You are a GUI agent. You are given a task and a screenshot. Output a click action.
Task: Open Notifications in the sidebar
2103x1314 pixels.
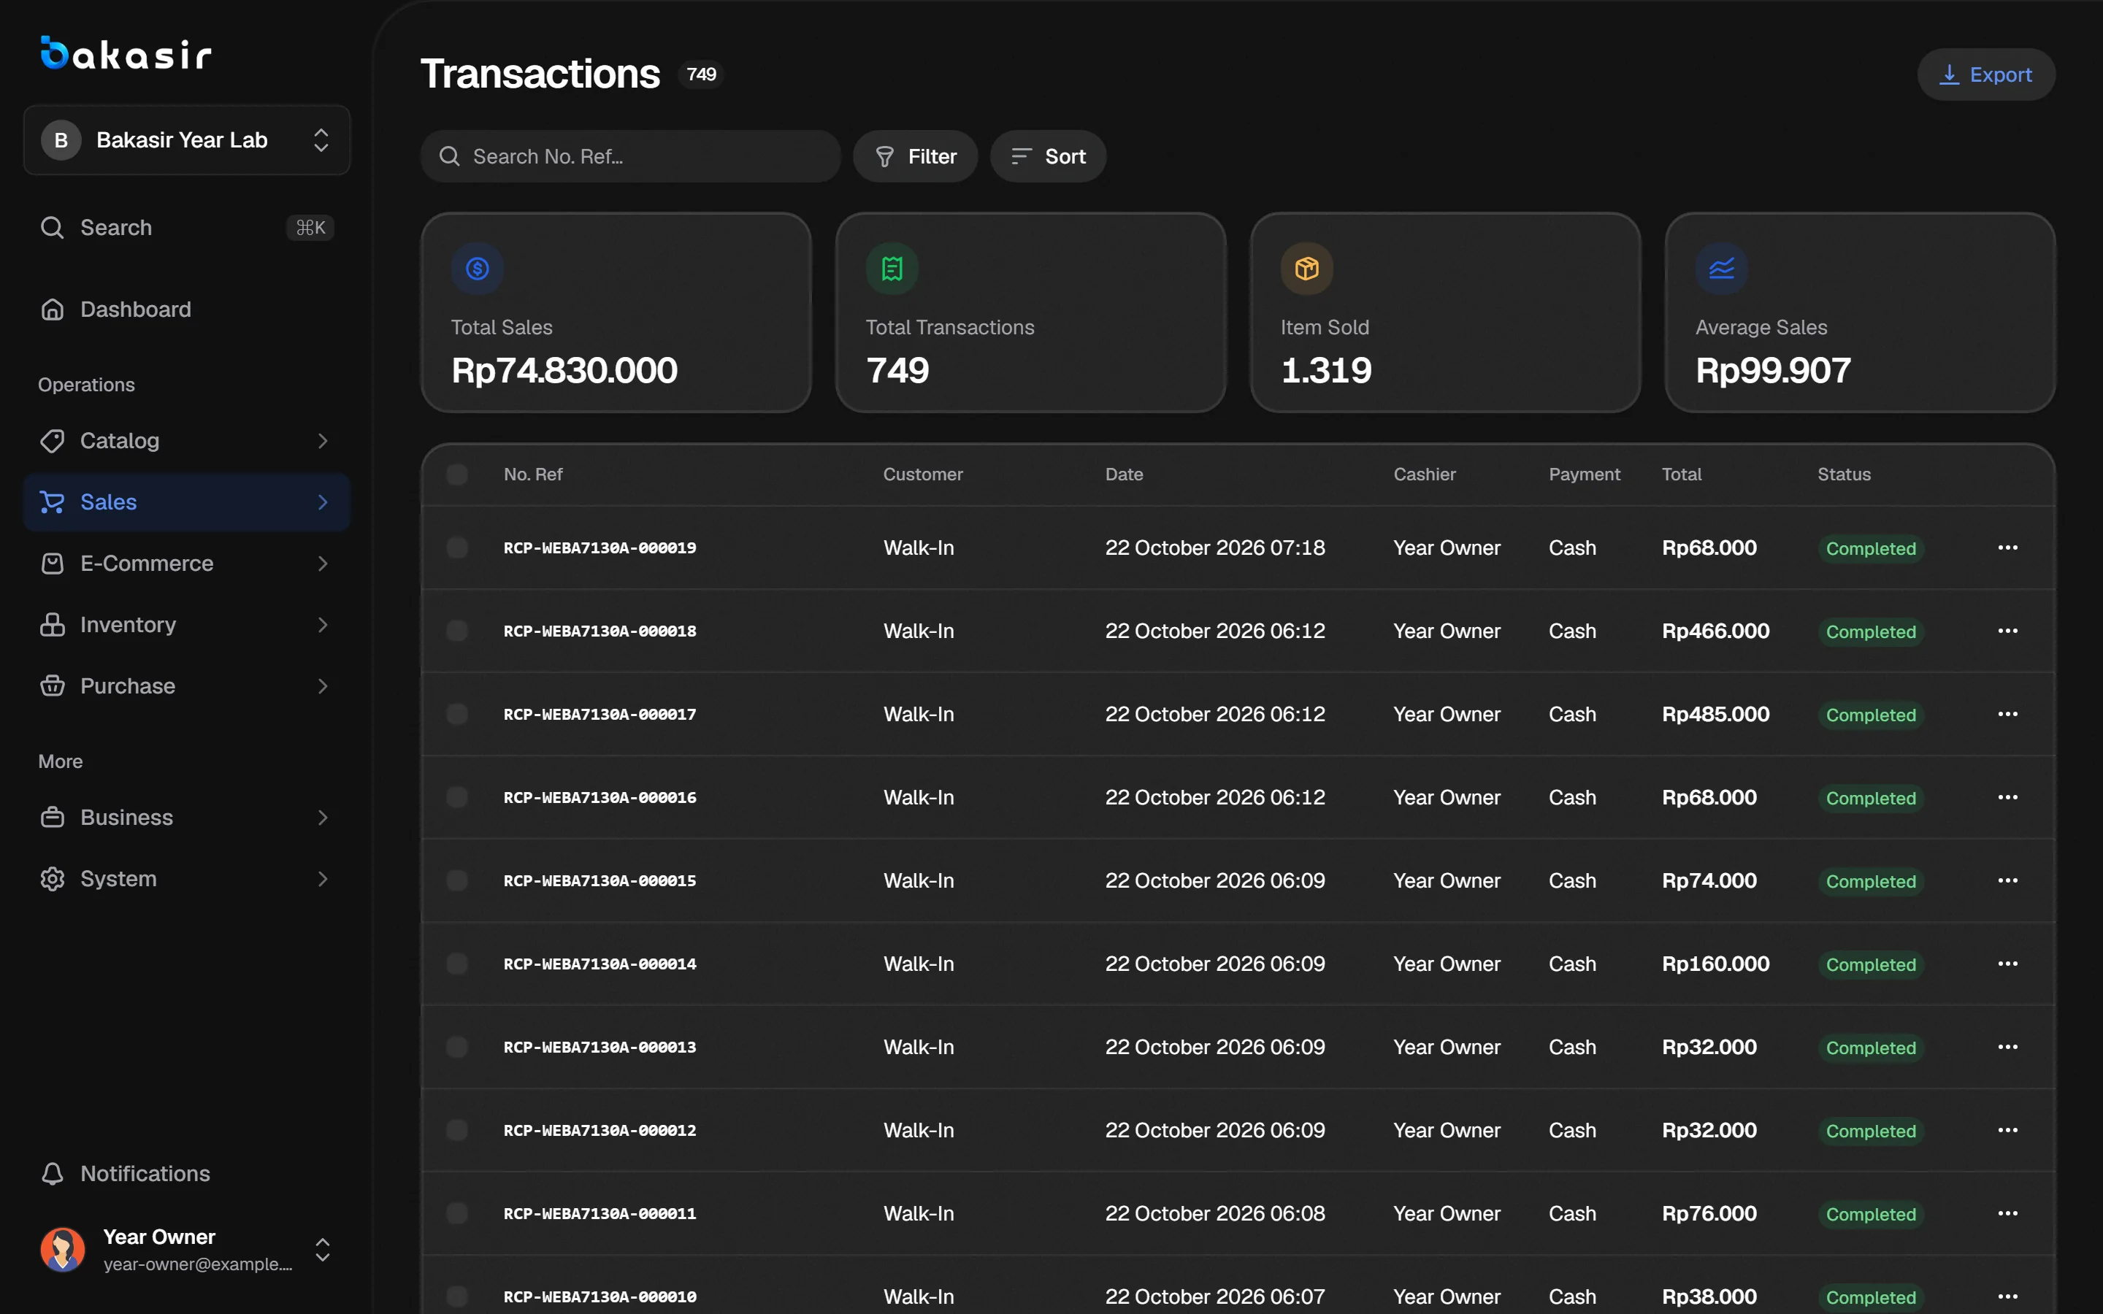(x=187, y=1174)
